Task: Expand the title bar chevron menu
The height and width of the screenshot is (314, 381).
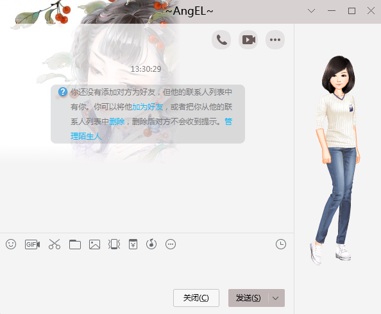Action: 311,11
